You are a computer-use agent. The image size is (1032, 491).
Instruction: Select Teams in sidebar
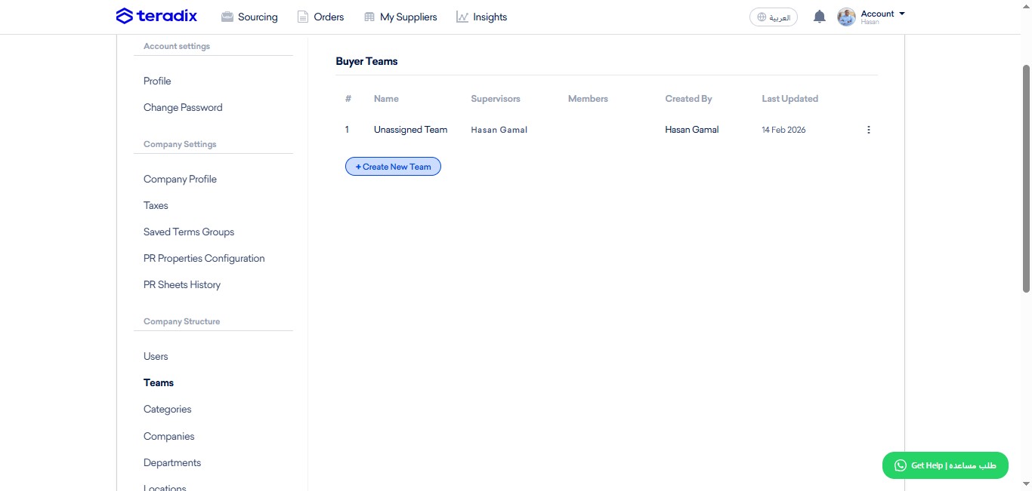pyautogui.click(x=159, y=382)
